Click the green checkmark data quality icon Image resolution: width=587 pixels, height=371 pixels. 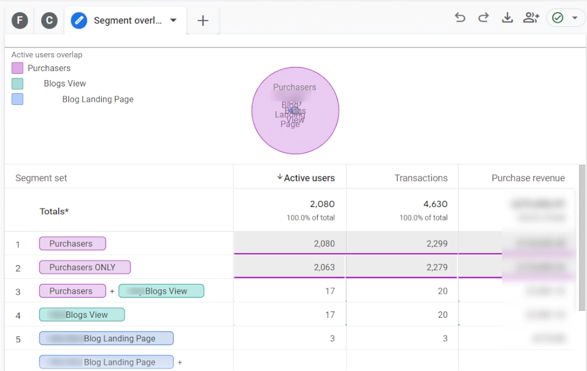pos(558,18)
